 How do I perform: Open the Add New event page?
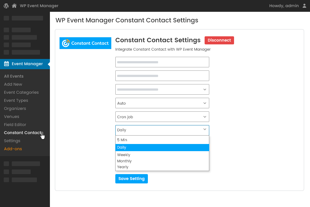click(13, 84)
